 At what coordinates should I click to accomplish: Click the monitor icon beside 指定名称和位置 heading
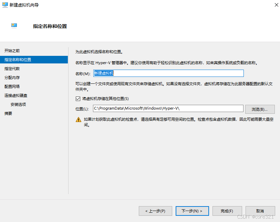[x=14, y=26]
